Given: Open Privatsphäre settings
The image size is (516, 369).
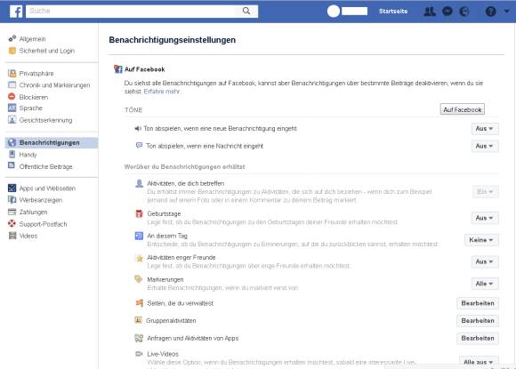Looking at the screenshot, I should [x=36, y=73].
